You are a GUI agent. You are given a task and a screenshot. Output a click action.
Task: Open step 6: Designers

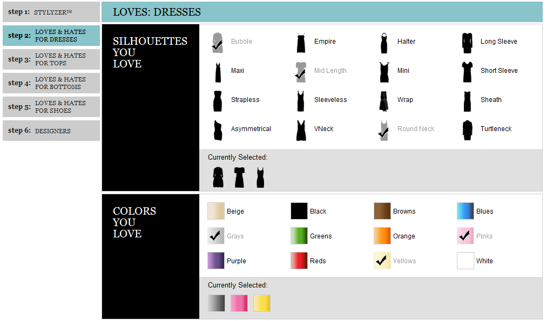click(51, 131)
